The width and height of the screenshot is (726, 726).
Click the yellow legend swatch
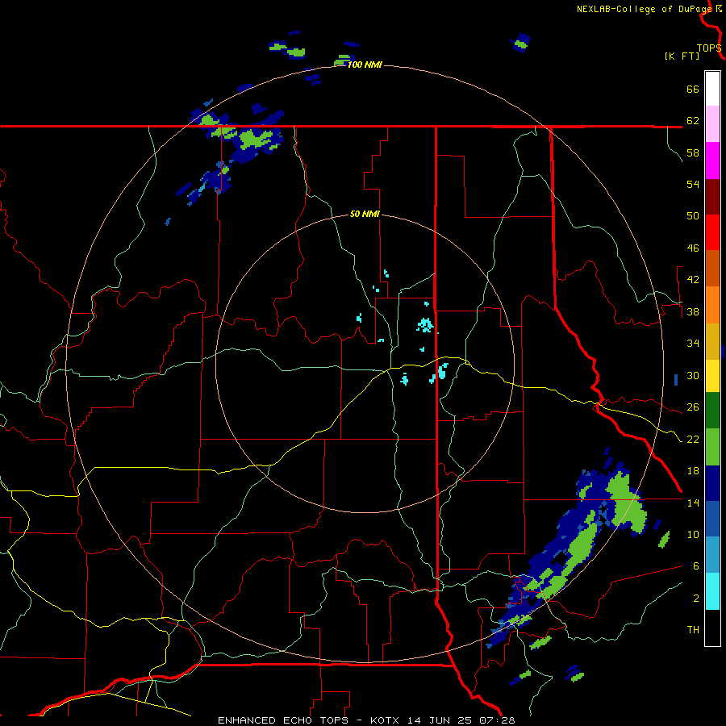pyautogui.click(x=712, y=375)
